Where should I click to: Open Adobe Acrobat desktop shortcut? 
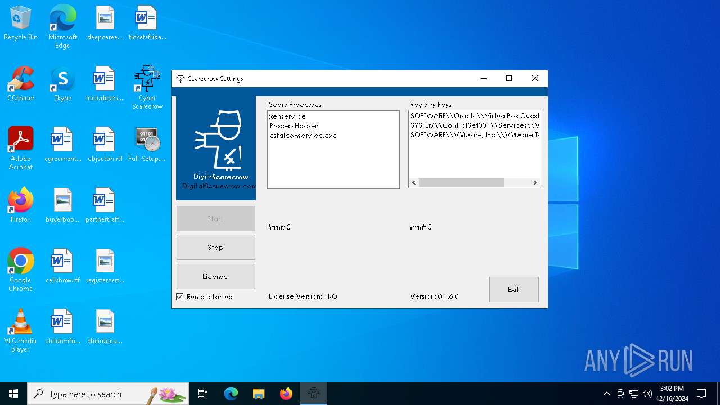(x=21, y=148)
